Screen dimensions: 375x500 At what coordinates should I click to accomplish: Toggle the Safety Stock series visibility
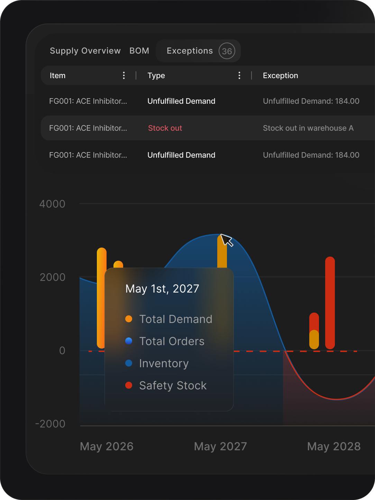[128, 385]
